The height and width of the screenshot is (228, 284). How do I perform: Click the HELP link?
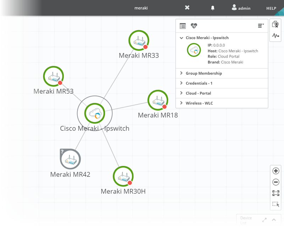click(271, 8)
